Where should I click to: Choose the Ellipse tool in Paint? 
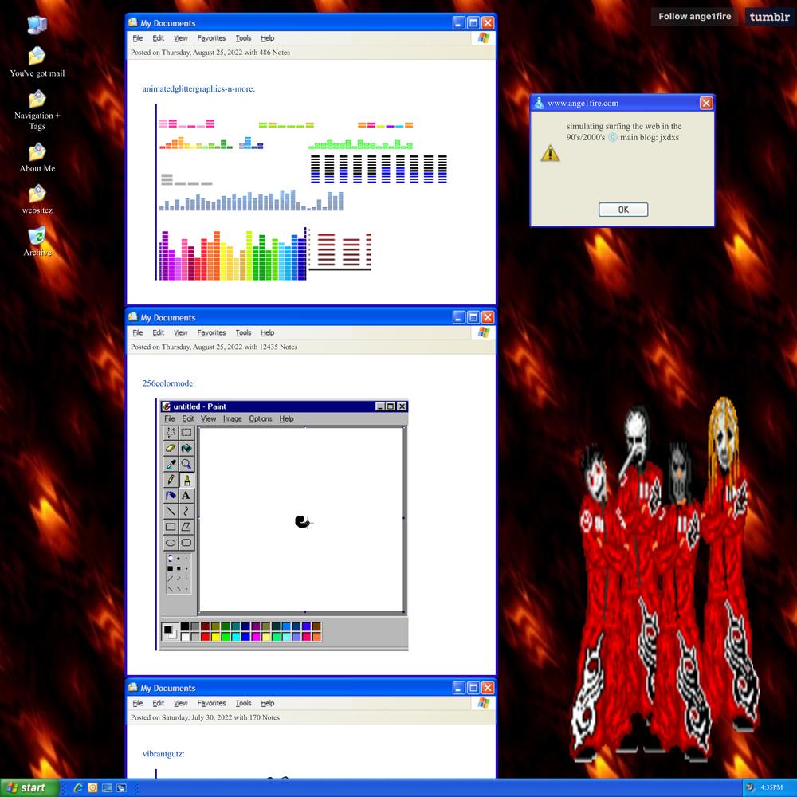171,543
